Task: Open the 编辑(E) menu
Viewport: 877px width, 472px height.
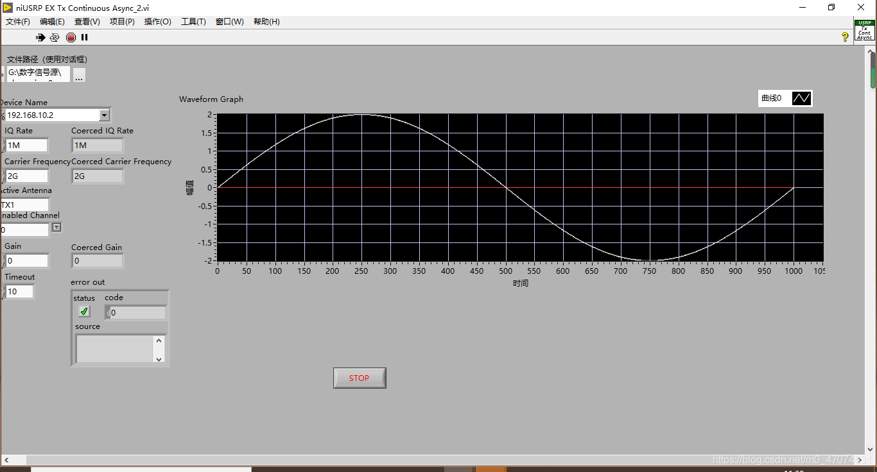Action: point(52,22)
